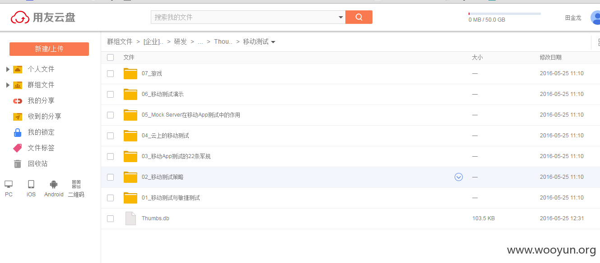The image size is (600, 263).
Task: Click the 06_移动测试演示 folder icon
Action: (x=130, y=94)
